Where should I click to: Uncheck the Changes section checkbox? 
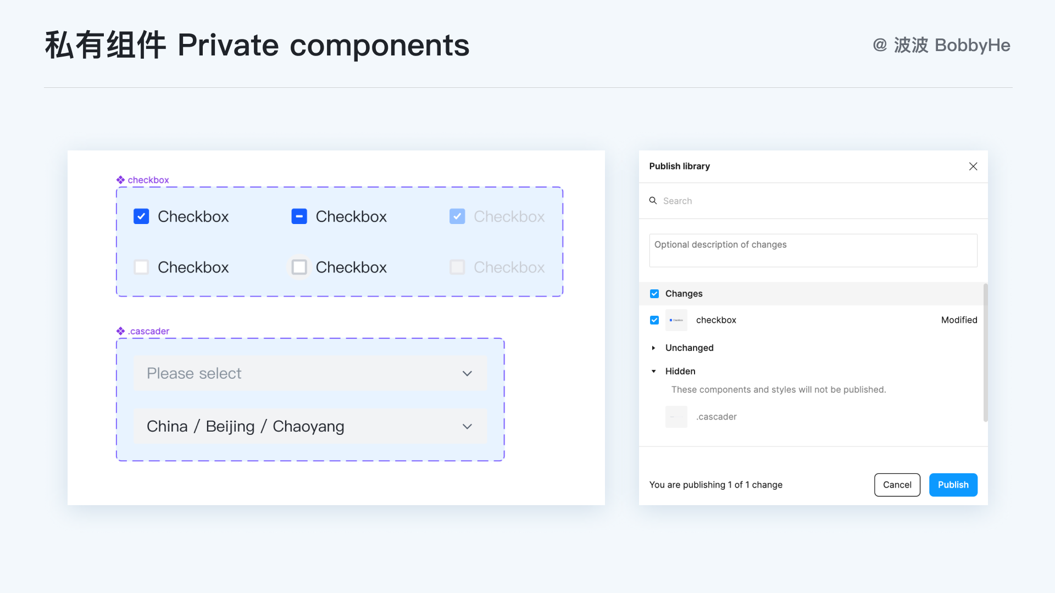(654, 294)
